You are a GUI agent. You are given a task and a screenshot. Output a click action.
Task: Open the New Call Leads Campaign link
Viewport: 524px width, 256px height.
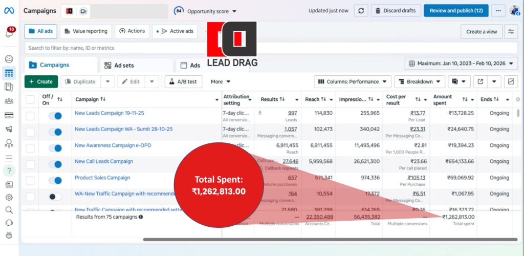pos(104,161)
